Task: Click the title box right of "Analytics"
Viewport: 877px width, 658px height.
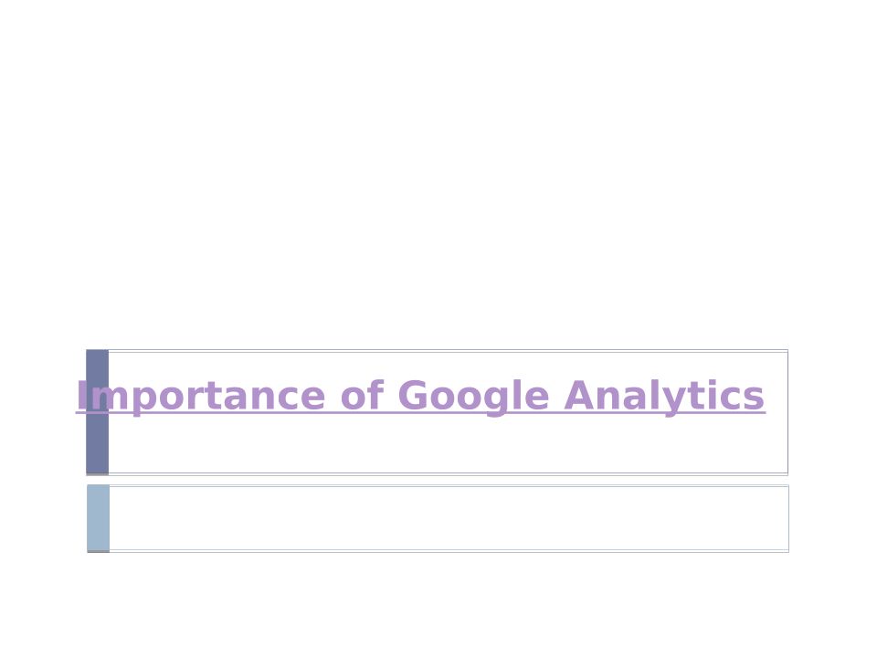Action: 777,397
